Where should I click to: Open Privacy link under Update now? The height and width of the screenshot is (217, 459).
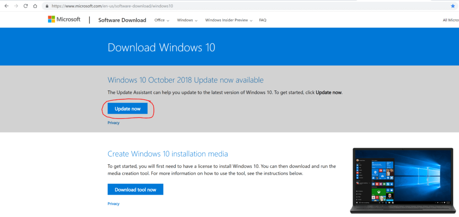(x=113, y=123)
